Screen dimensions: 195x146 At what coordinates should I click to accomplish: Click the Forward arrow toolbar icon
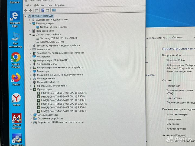pos(30,11)
